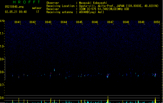Click the antenna value A504HB(yagi 4el)
This screenshot has height=103, width=163.
point(91,12)
